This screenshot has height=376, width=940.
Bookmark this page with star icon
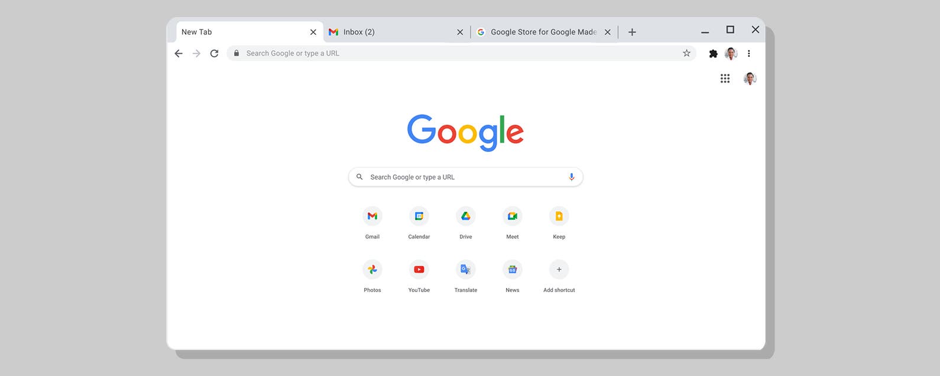click(x=686, y=53)
